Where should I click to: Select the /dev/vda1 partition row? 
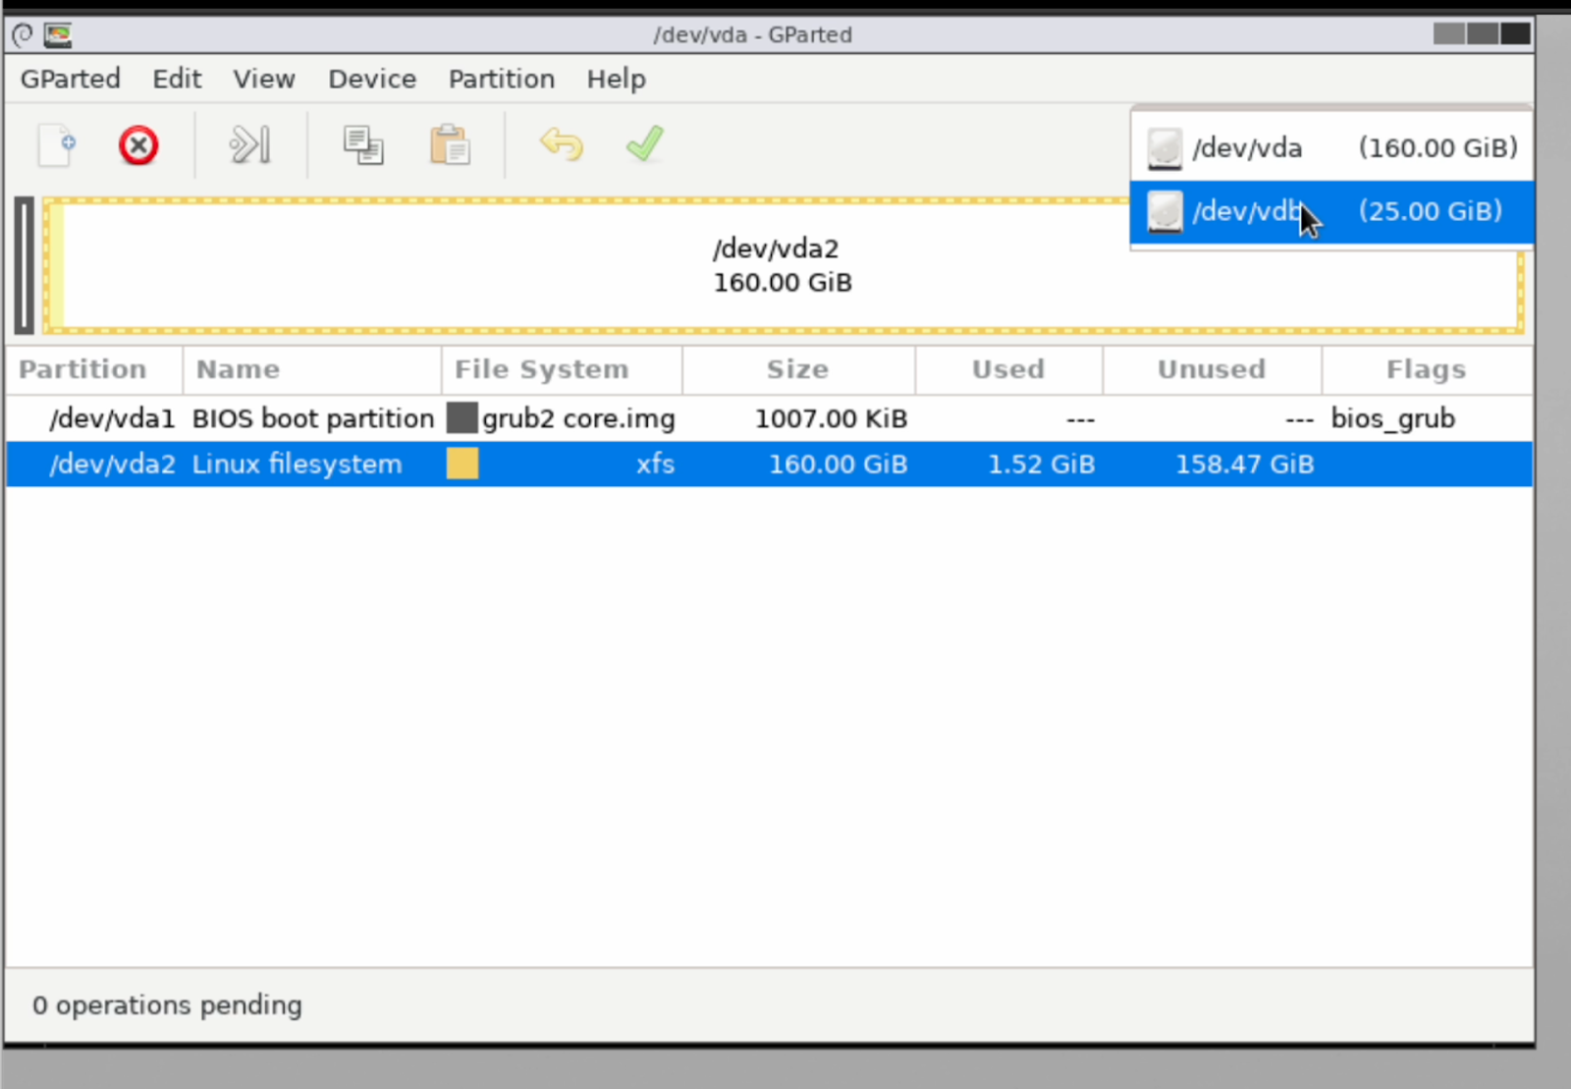(x=769, y=418)
